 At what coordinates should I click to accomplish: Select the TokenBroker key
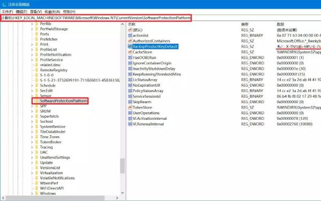click(51, 142)
